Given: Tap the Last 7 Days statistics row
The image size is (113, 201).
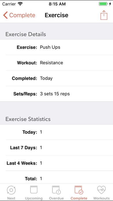Looking at the screenshot, I should [56, 148].
